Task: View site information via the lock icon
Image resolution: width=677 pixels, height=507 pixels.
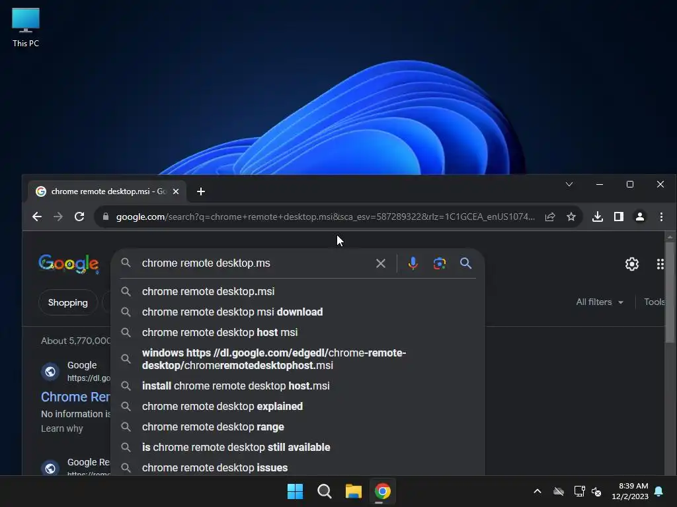Action: 106,217
